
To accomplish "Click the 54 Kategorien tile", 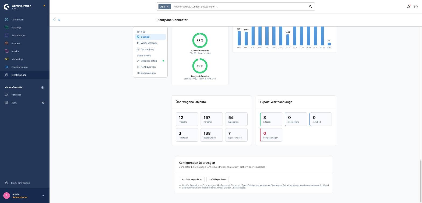I will point(236,119).
